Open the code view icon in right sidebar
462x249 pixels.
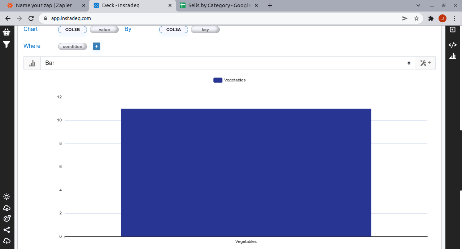point(453,45)
